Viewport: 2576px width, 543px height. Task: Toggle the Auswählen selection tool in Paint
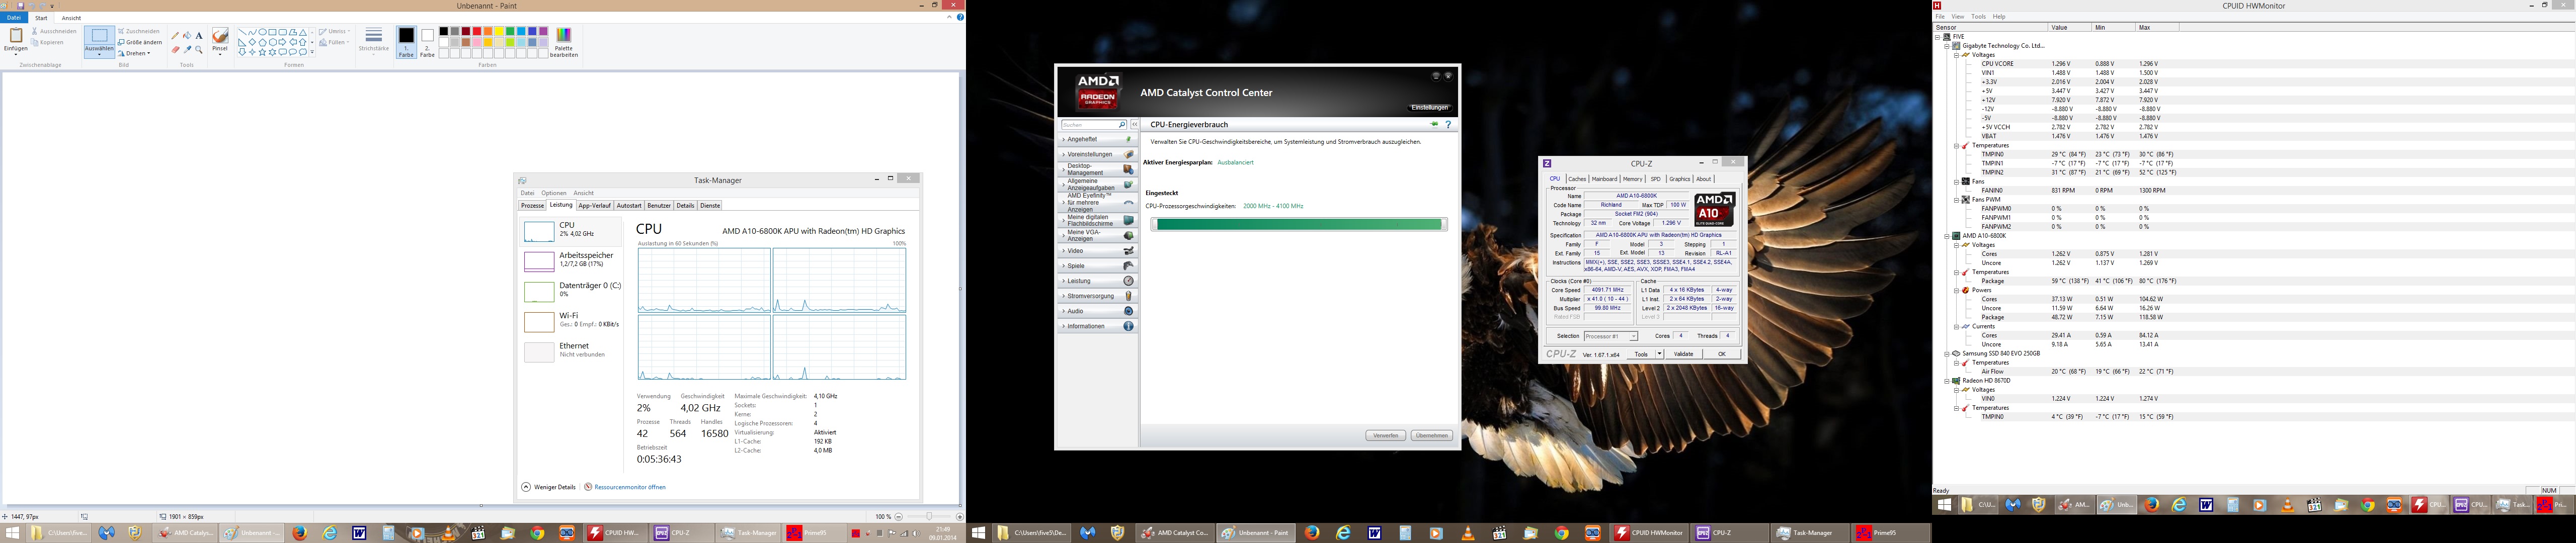pyautogui.click(x=99, y=35)
